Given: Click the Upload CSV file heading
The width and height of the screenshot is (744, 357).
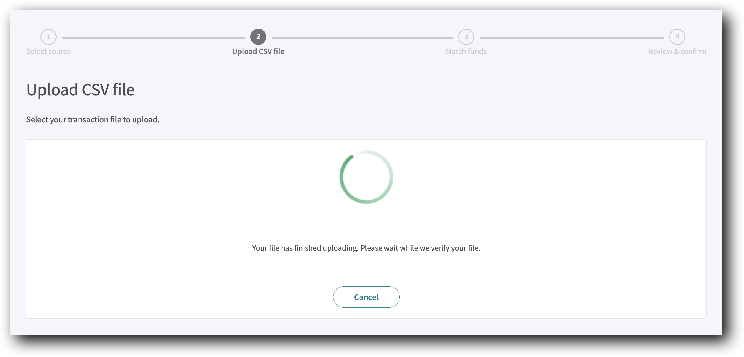Looking at the screenshot, I should coord(80,90).
